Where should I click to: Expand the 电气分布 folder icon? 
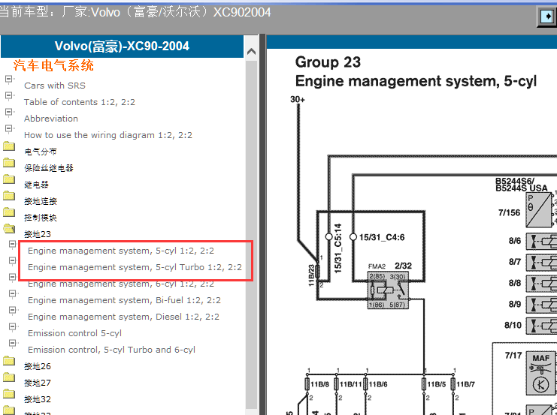(9, 146)
